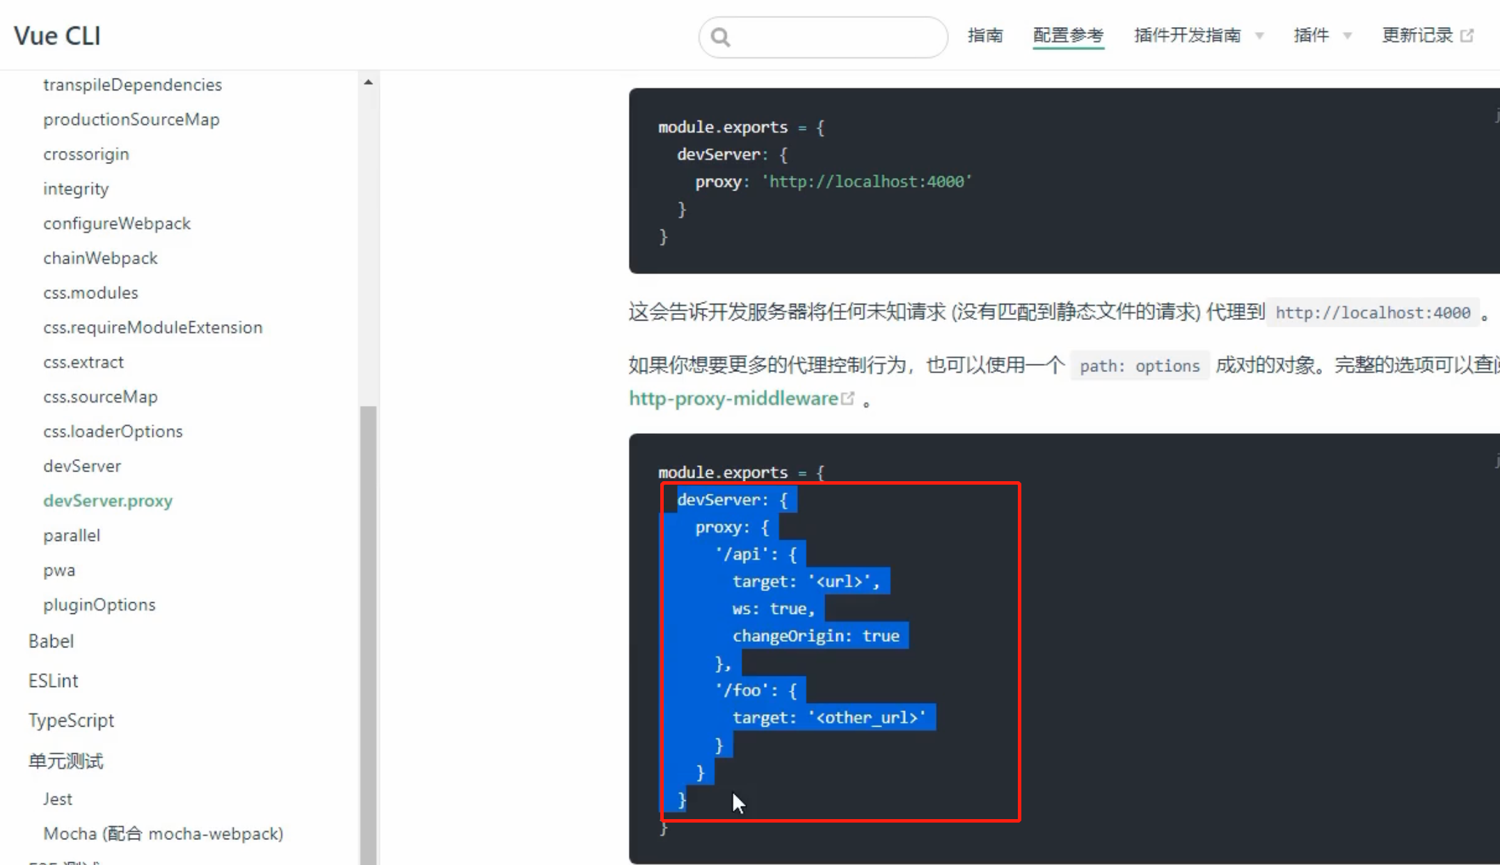
Task: Open the 单元测试 sidebar section
Action: click(65, 761)
